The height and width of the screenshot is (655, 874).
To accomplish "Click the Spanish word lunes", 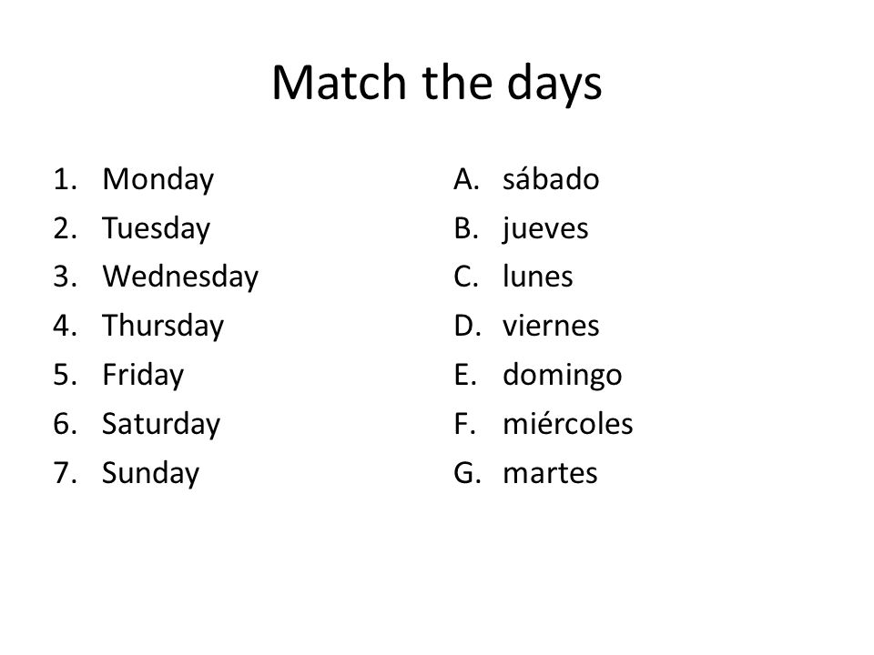I will [x=537, y=277].
